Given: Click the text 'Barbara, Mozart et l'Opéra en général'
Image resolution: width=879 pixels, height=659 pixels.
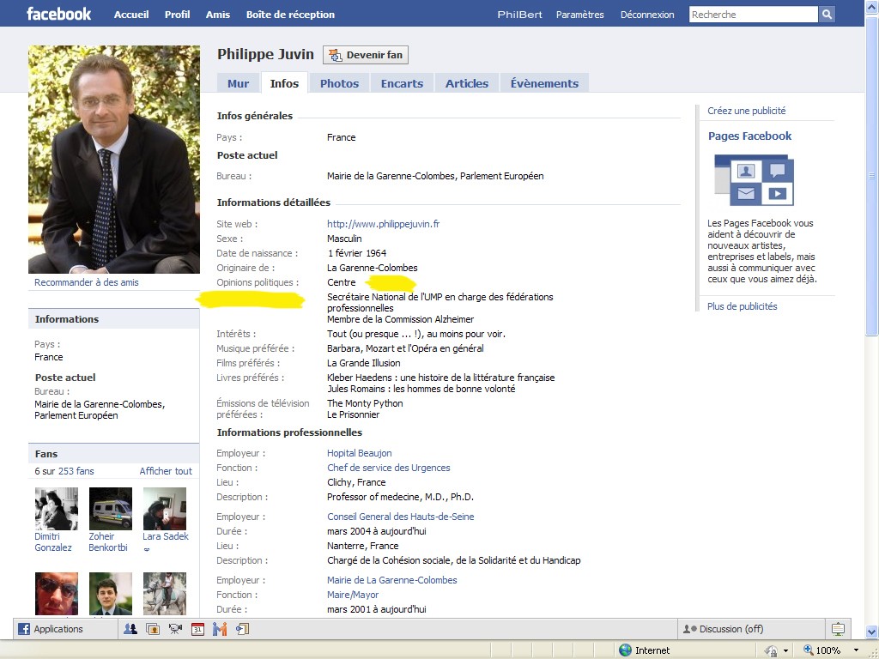Looking at the screenshot, I should click(405, 348).
